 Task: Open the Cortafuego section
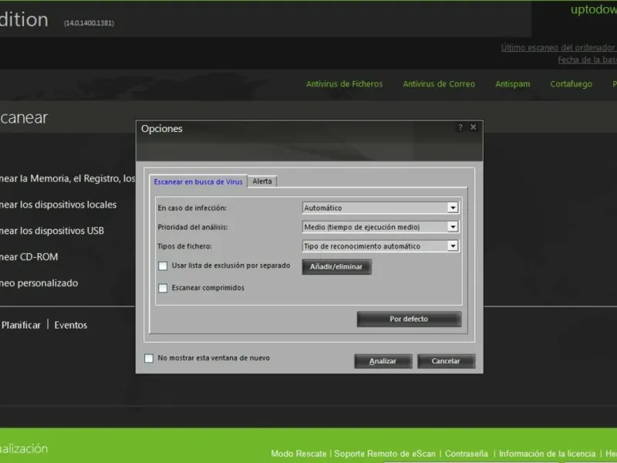(x=571, y=84)
